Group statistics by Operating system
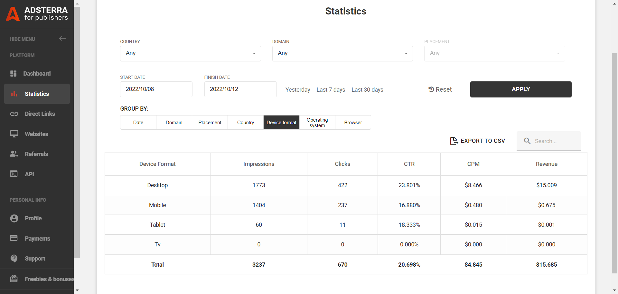This screenshot has width=618, height=294. (317, 123)
